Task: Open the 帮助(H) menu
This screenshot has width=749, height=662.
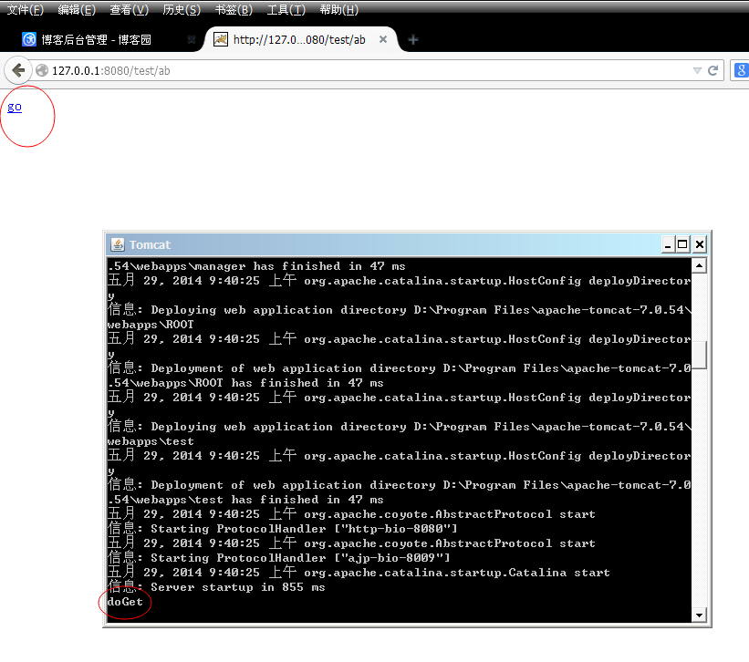Action: point(339,9)
